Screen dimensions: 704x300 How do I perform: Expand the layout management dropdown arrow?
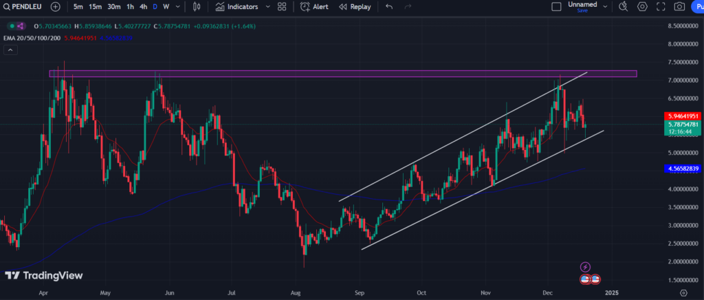click(x=605, y=7)
